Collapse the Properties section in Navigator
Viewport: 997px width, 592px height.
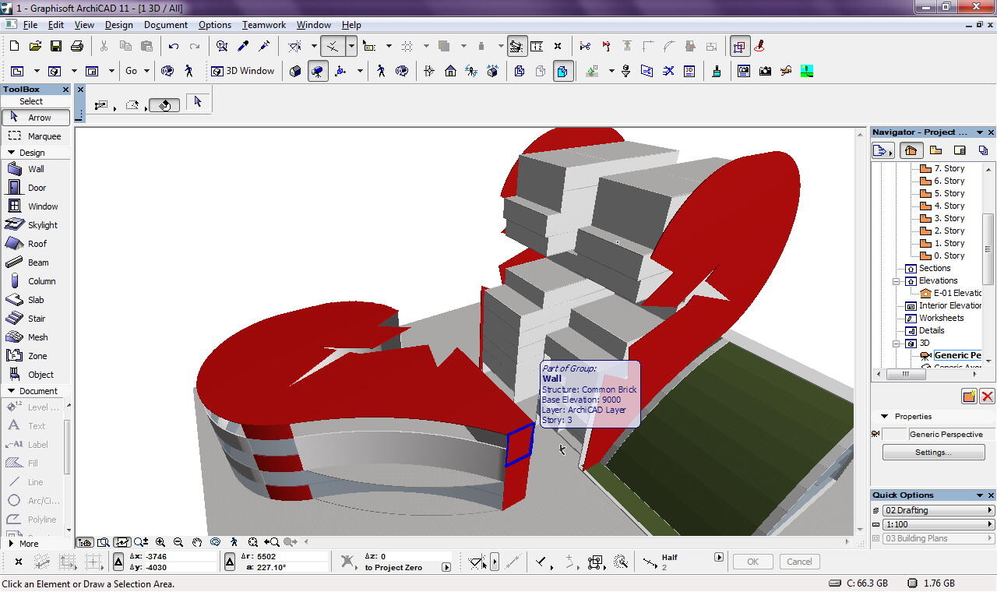click(x=884, y=417)
